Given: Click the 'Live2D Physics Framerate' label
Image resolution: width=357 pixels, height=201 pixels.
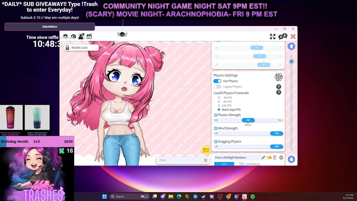Looking at the screenshot, I should pos(231,93).
